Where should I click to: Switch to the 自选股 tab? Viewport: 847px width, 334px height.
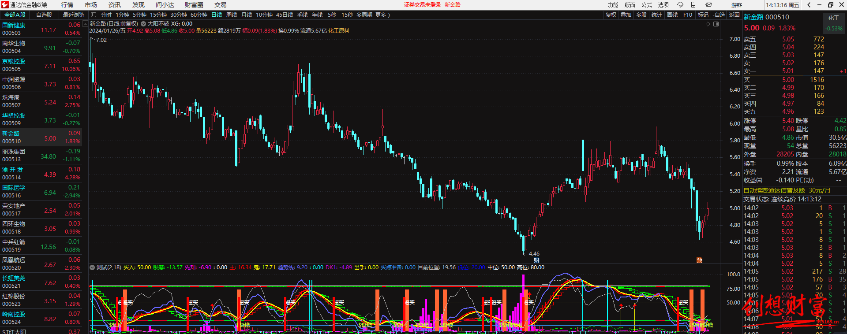44,15
